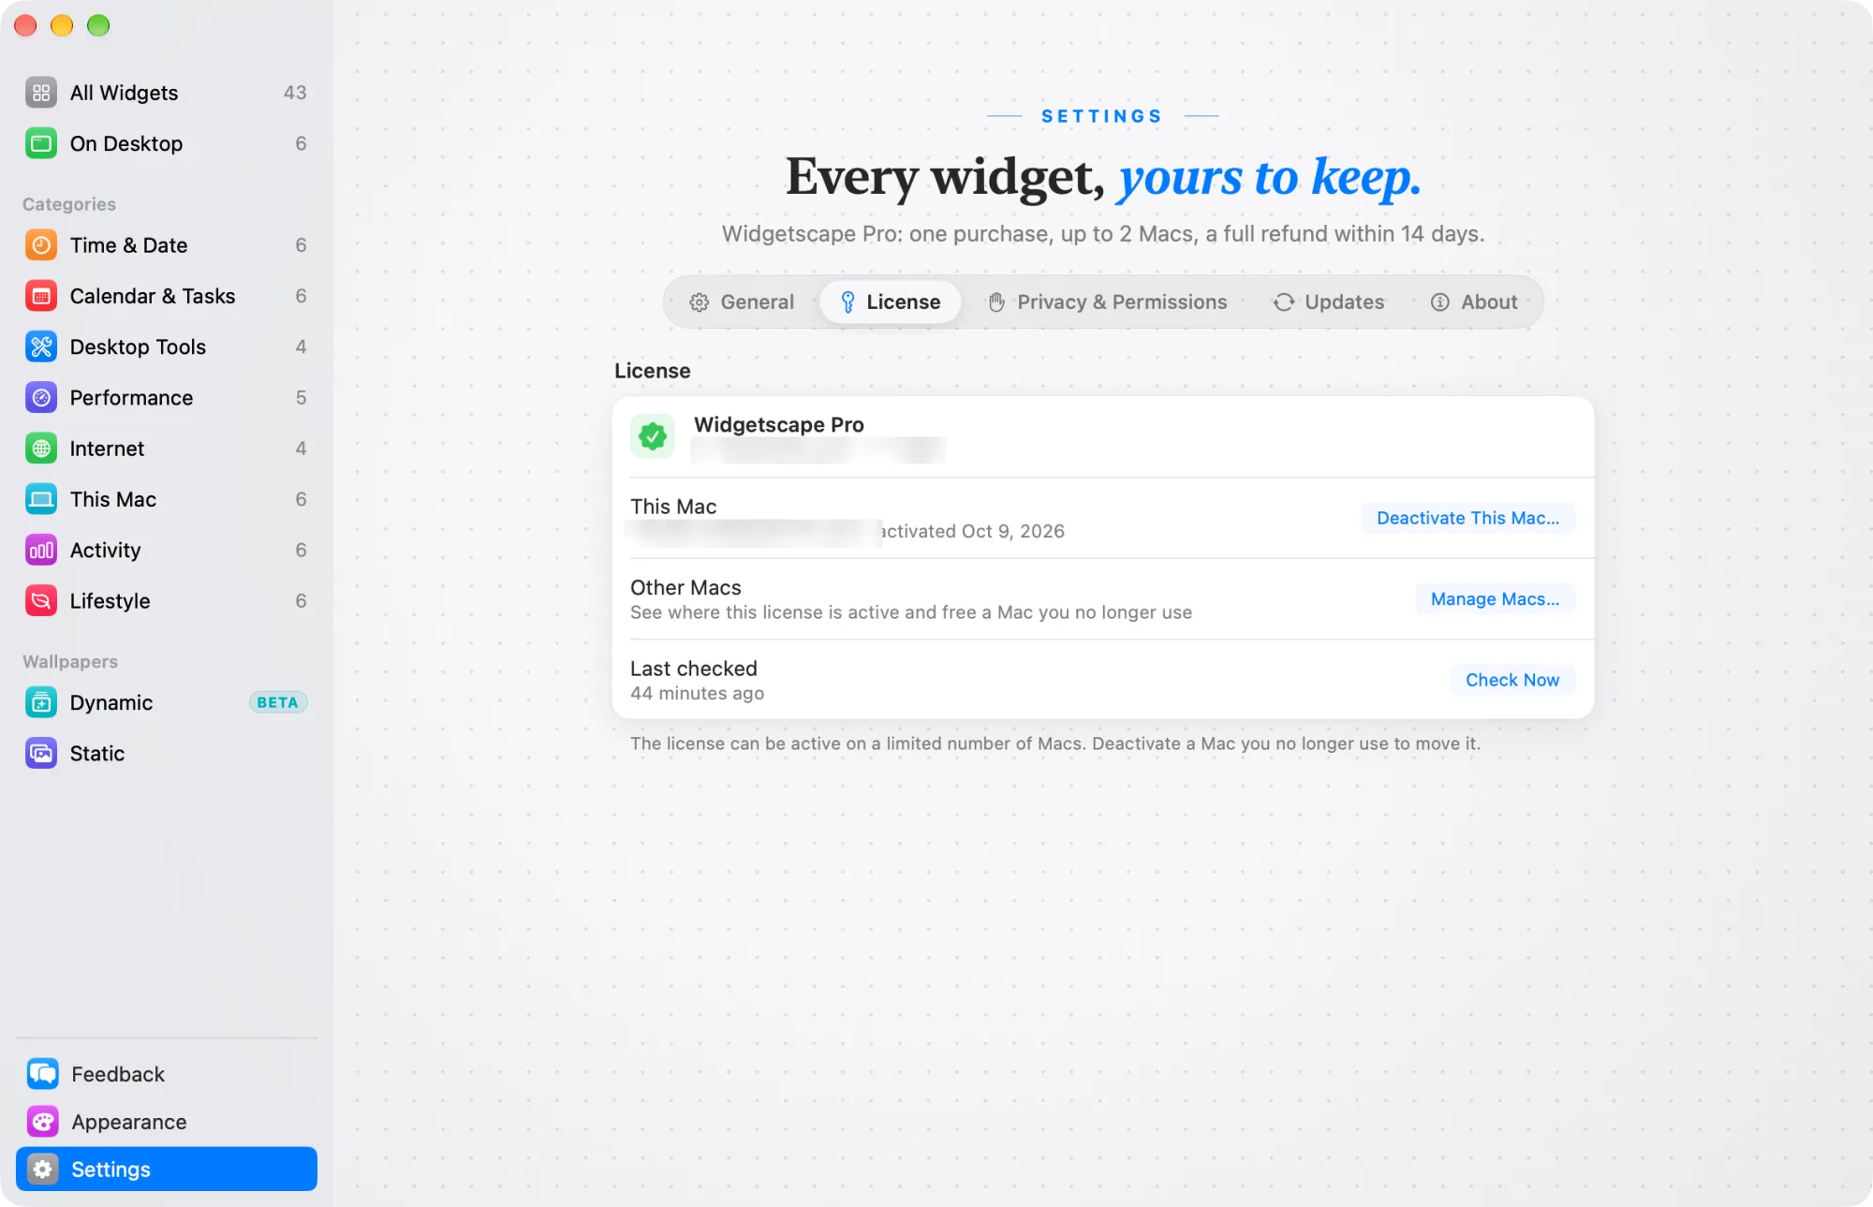The width and height of the screenshot is (1873, 1207).
Task: Click the Calendar & Tasks red icon
Action: pyautogui.click(x=41, y=296)
